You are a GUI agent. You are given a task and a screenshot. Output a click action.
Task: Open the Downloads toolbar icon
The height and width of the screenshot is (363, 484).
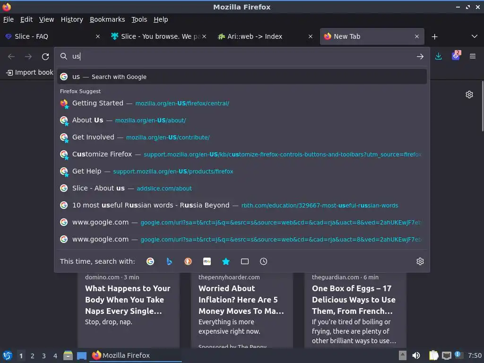point(438,56)
